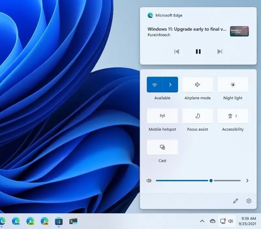Skip to next track in media controls
The height and width of the screenshot is (229, 261).
tap(220, 52)
